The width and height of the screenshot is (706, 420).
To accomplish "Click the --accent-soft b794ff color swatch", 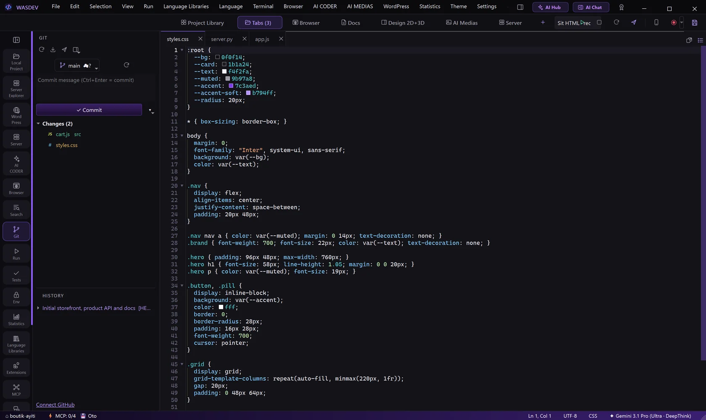I will point(248,93).
